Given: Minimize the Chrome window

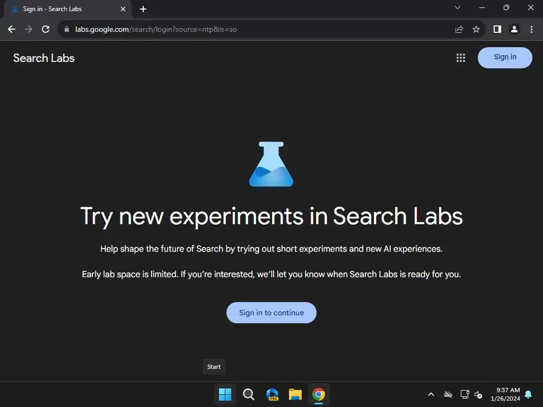Looking at the screenshot, I should pos(481,7).
